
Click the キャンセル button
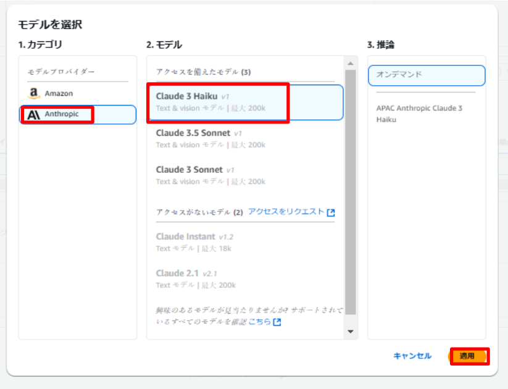[x=412, y=356]
